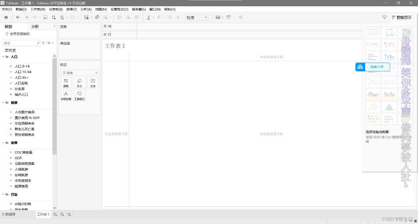Click new story icon at bottom
The width and height of the screenshot is (418, 224).
tap(69, 214)
